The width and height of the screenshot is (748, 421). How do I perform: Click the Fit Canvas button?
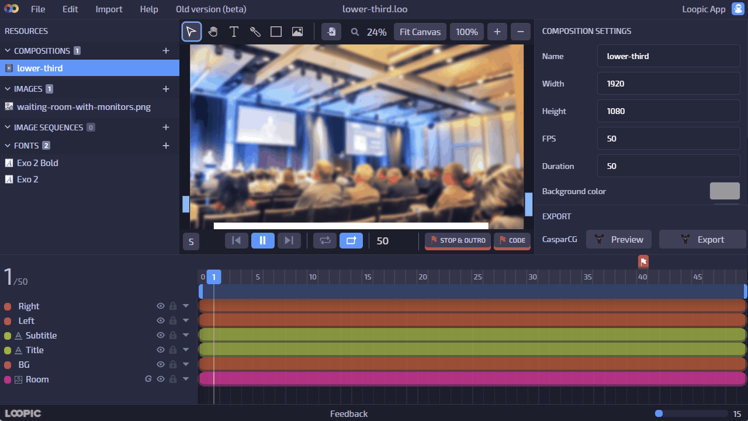coord(420,32)
